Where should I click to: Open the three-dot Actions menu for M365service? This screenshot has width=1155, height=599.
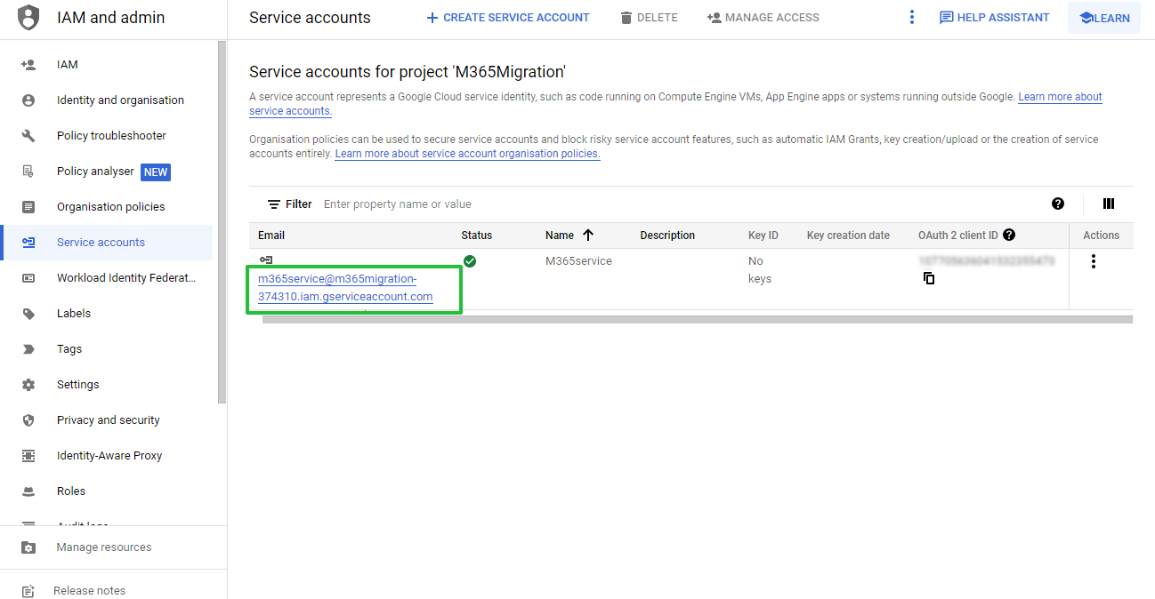(x=1093, y=261)
